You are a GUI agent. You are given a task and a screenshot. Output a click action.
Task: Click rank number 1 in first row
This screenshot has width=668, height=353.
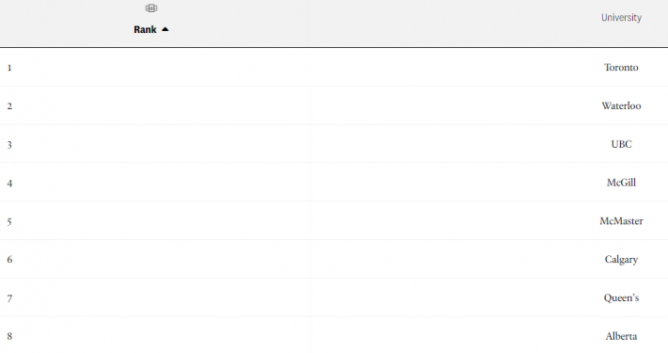click(x=9, y=68)
